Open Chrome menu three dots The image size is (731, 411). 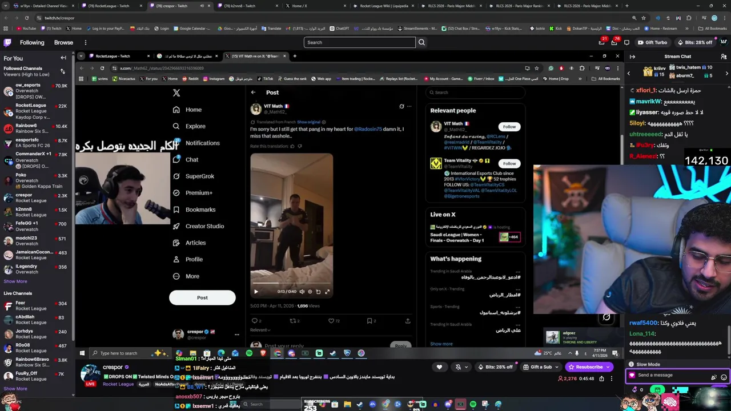point(724,18)
